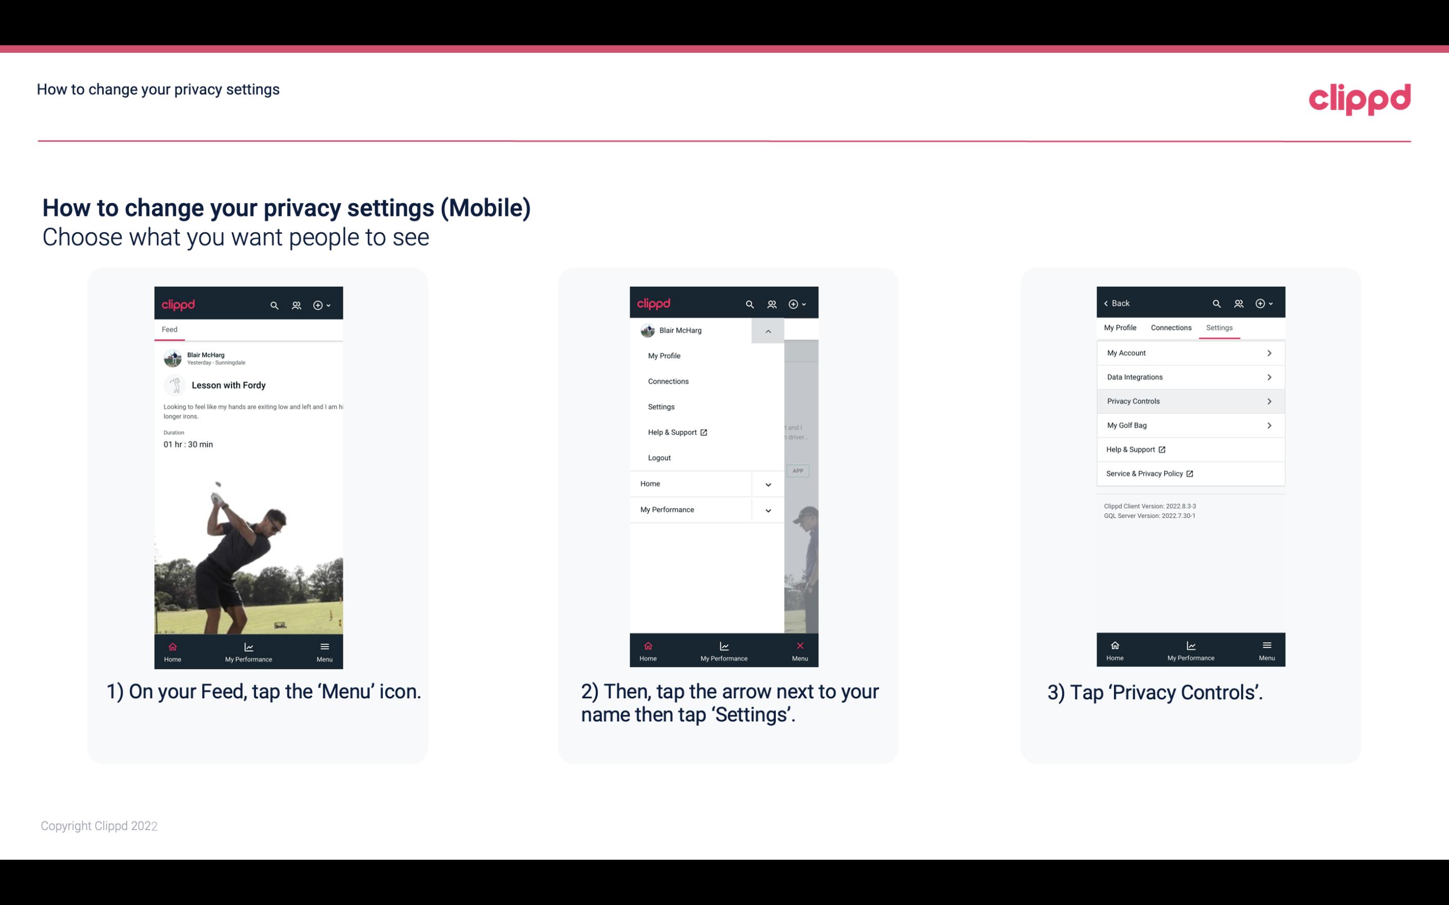Tap My Golf Bag row in settings

[x=1189, y=425]
